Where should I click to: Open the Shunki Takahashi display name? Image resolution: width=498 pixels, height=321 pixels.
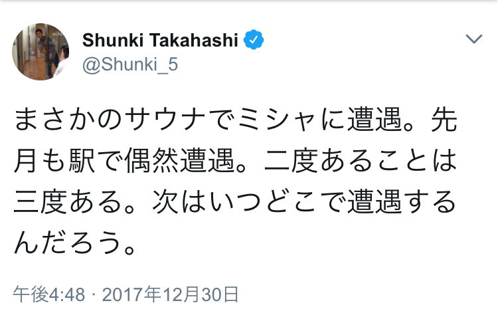[160, 41]
